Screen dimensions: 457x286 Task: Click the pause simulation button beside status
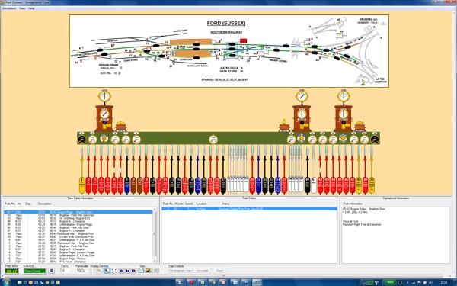pos(51,271)
